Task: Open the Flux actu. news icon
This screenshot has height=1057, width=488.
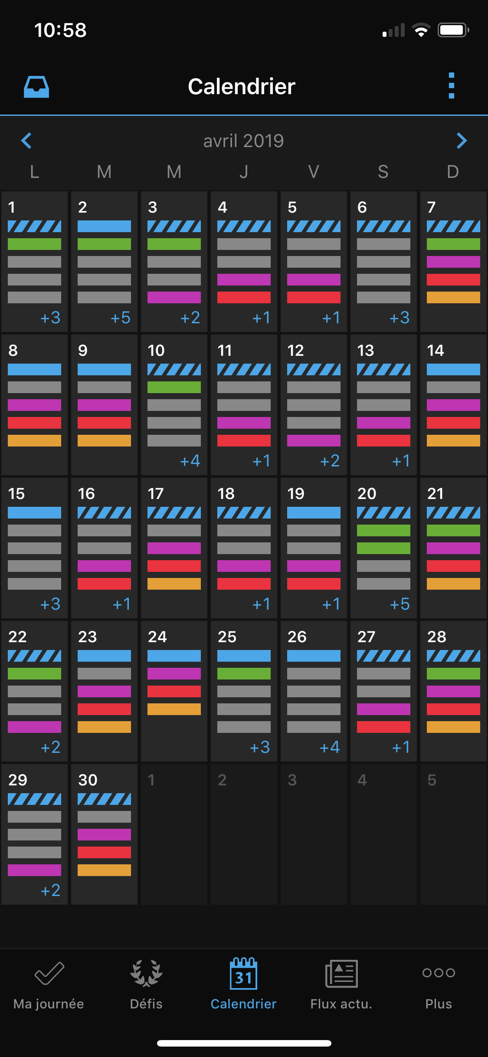Action: click(341, 973)
